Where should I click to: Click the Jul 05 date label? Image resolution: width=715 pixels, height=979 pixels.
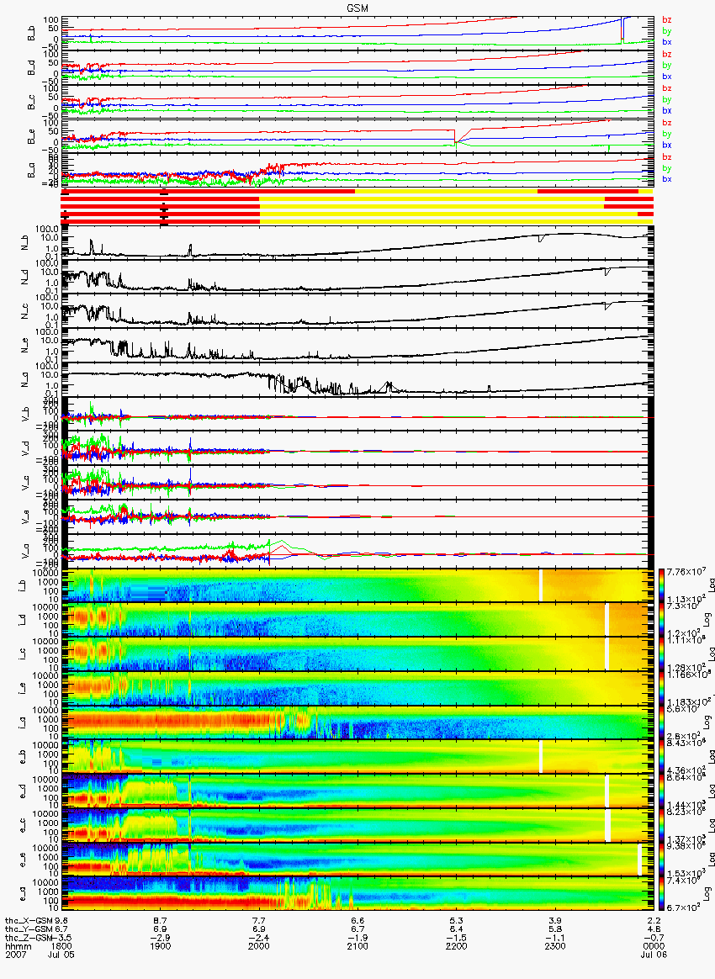(60, 954)
